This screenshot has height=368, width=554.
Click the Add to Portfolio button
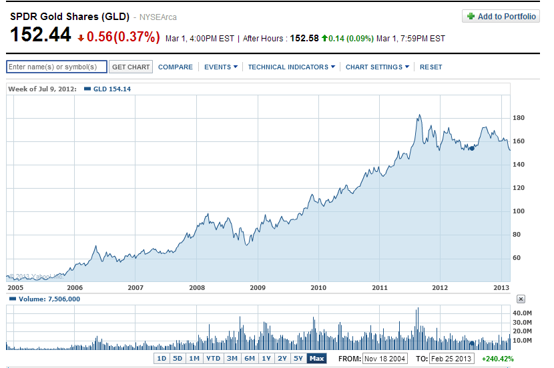[x=501, y=16]
